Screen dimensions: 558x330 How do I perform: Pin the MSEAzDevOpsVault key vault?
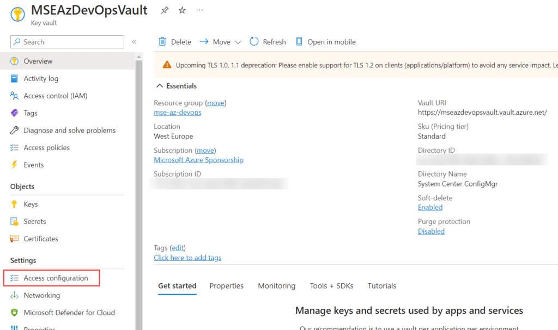165,10
